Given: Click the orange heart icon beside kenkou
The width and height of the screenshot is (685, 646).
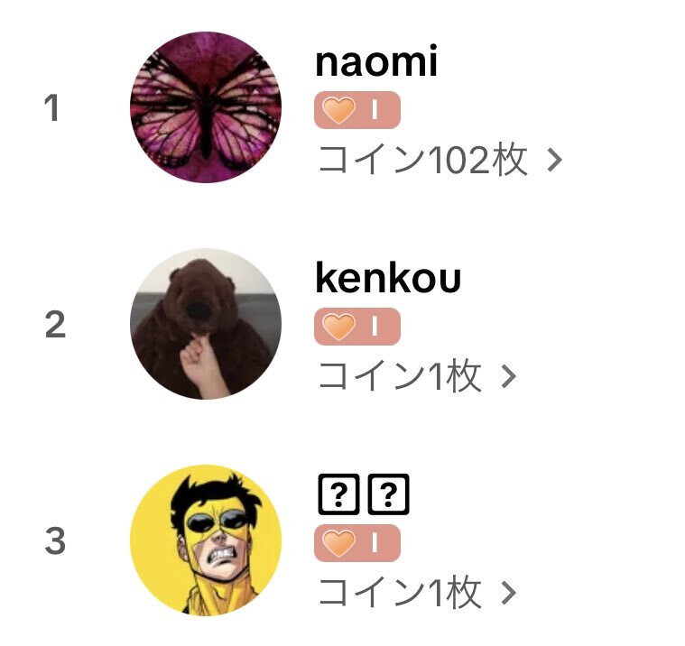Looking at the screenshot, I should tap(338, 327).
